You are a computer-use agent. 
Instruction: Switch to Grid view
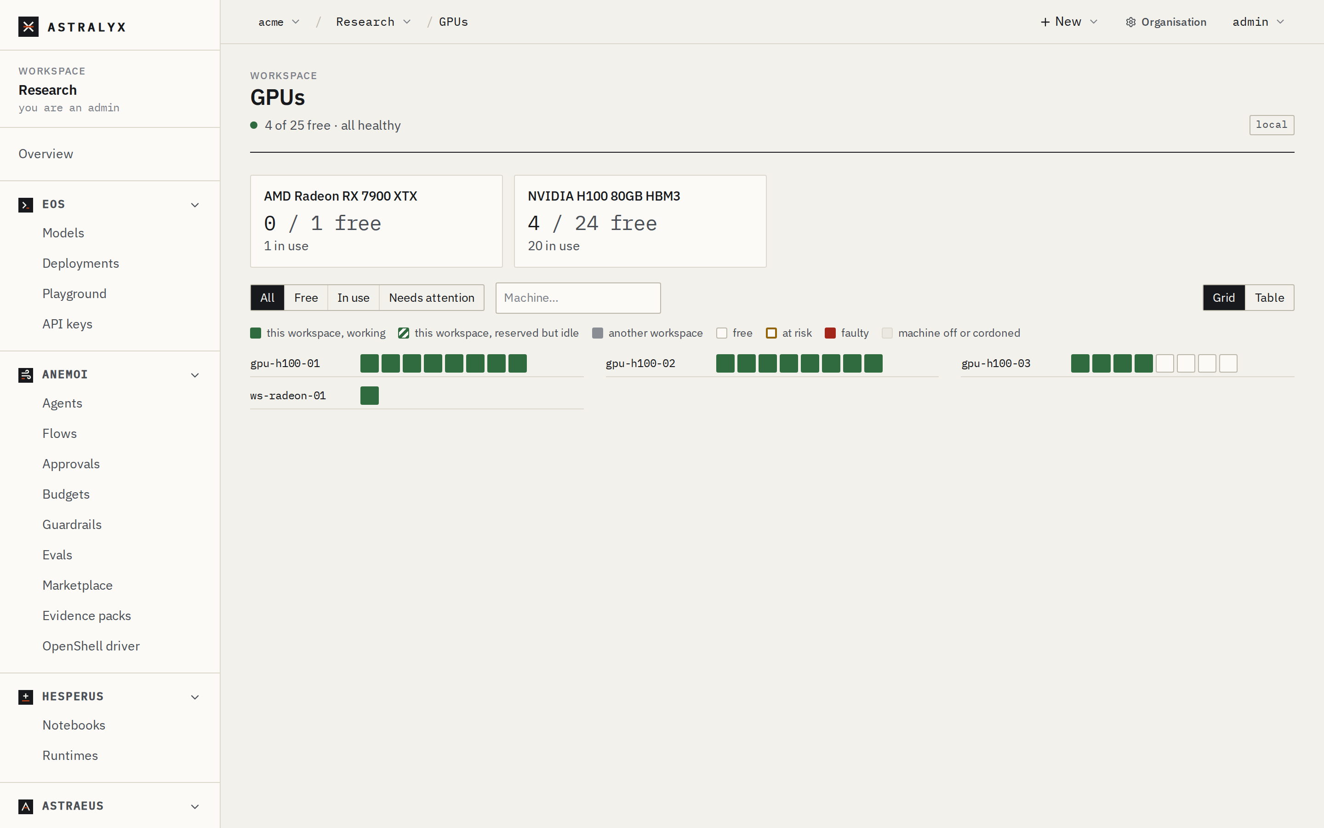[x=1223, y=298]
